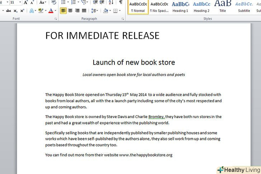The height and width of the screenshot is (174, 261).
Task: Click the "Launch of new book store" headline
Action: click(x=134, y=62)
